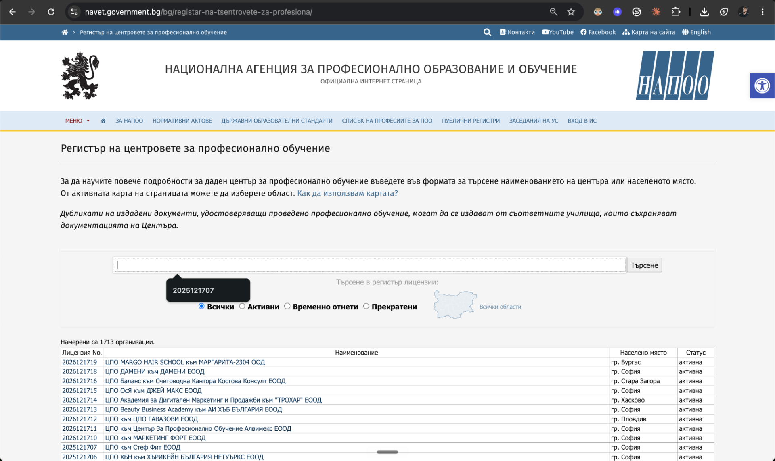Open Академия за Дигитален Маркетинг entry
Viewport: 775px width, 461px height.
point(213,400)
